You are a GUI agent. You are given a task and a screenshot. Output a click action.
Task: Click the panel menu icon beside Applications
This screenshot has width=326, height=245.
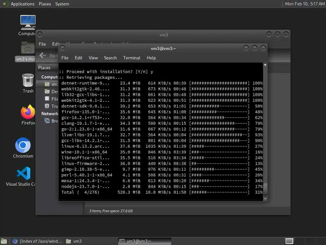tap(6, 4)
